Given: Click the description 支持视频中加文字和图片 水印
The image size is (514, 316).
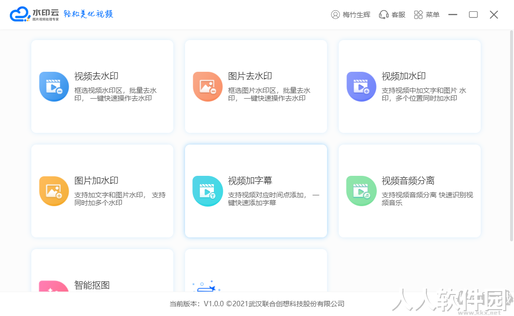Looking at the screenshot, I should pos(424,94).
